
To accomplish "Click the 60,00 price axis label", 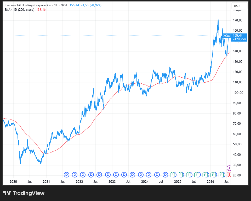I will coord(237,134).
